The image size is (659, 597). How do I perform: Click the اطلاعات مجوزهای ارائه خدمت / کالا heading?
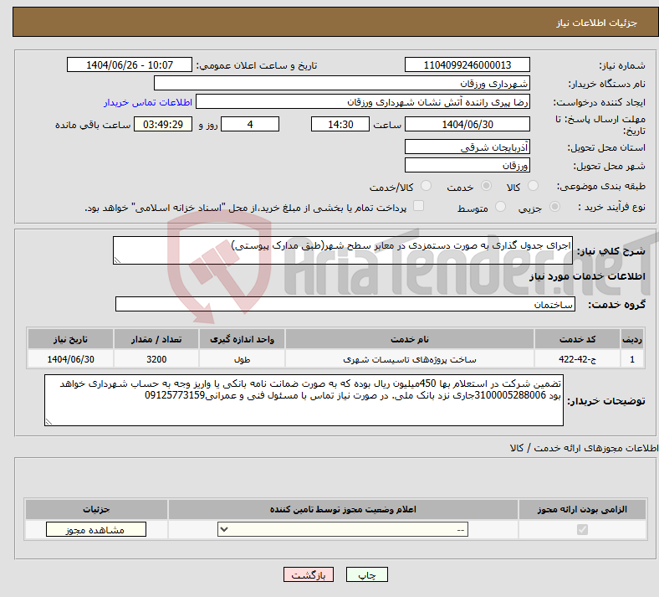[584, 448]
